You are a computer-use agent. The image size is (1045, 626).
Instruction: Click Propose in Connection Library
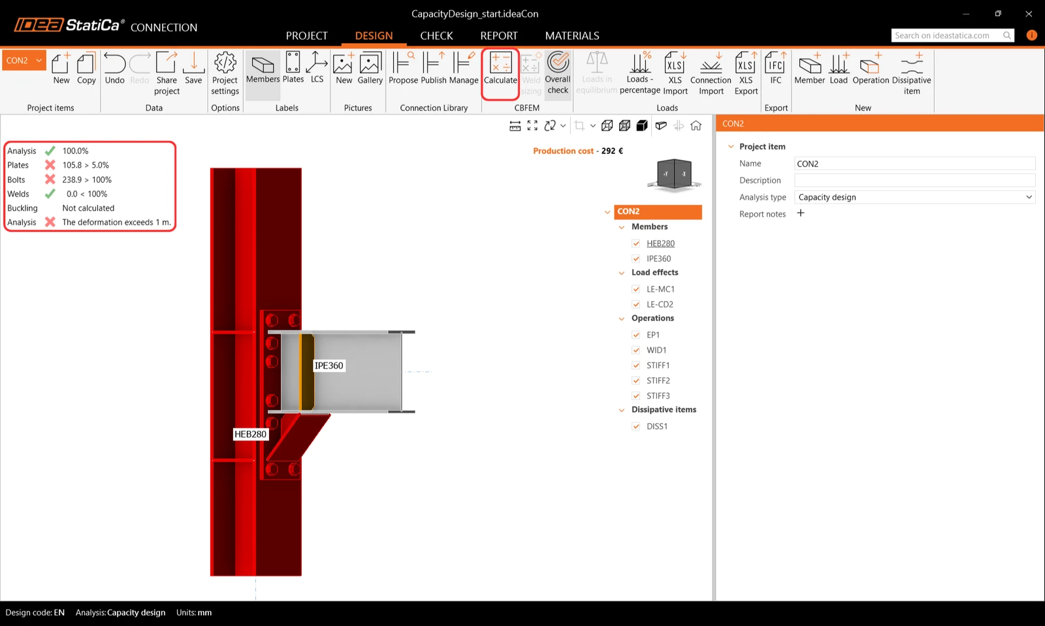(403, 69)
